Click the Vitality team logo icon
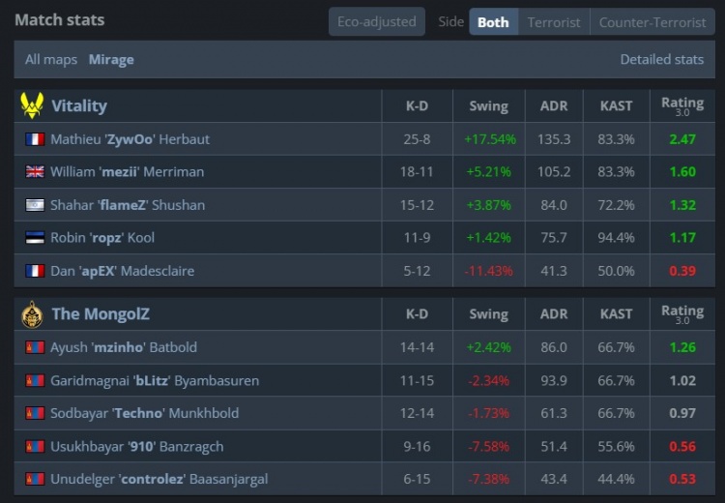The height and width of the screenshot is (503, 725). click(x=32, y=105)
